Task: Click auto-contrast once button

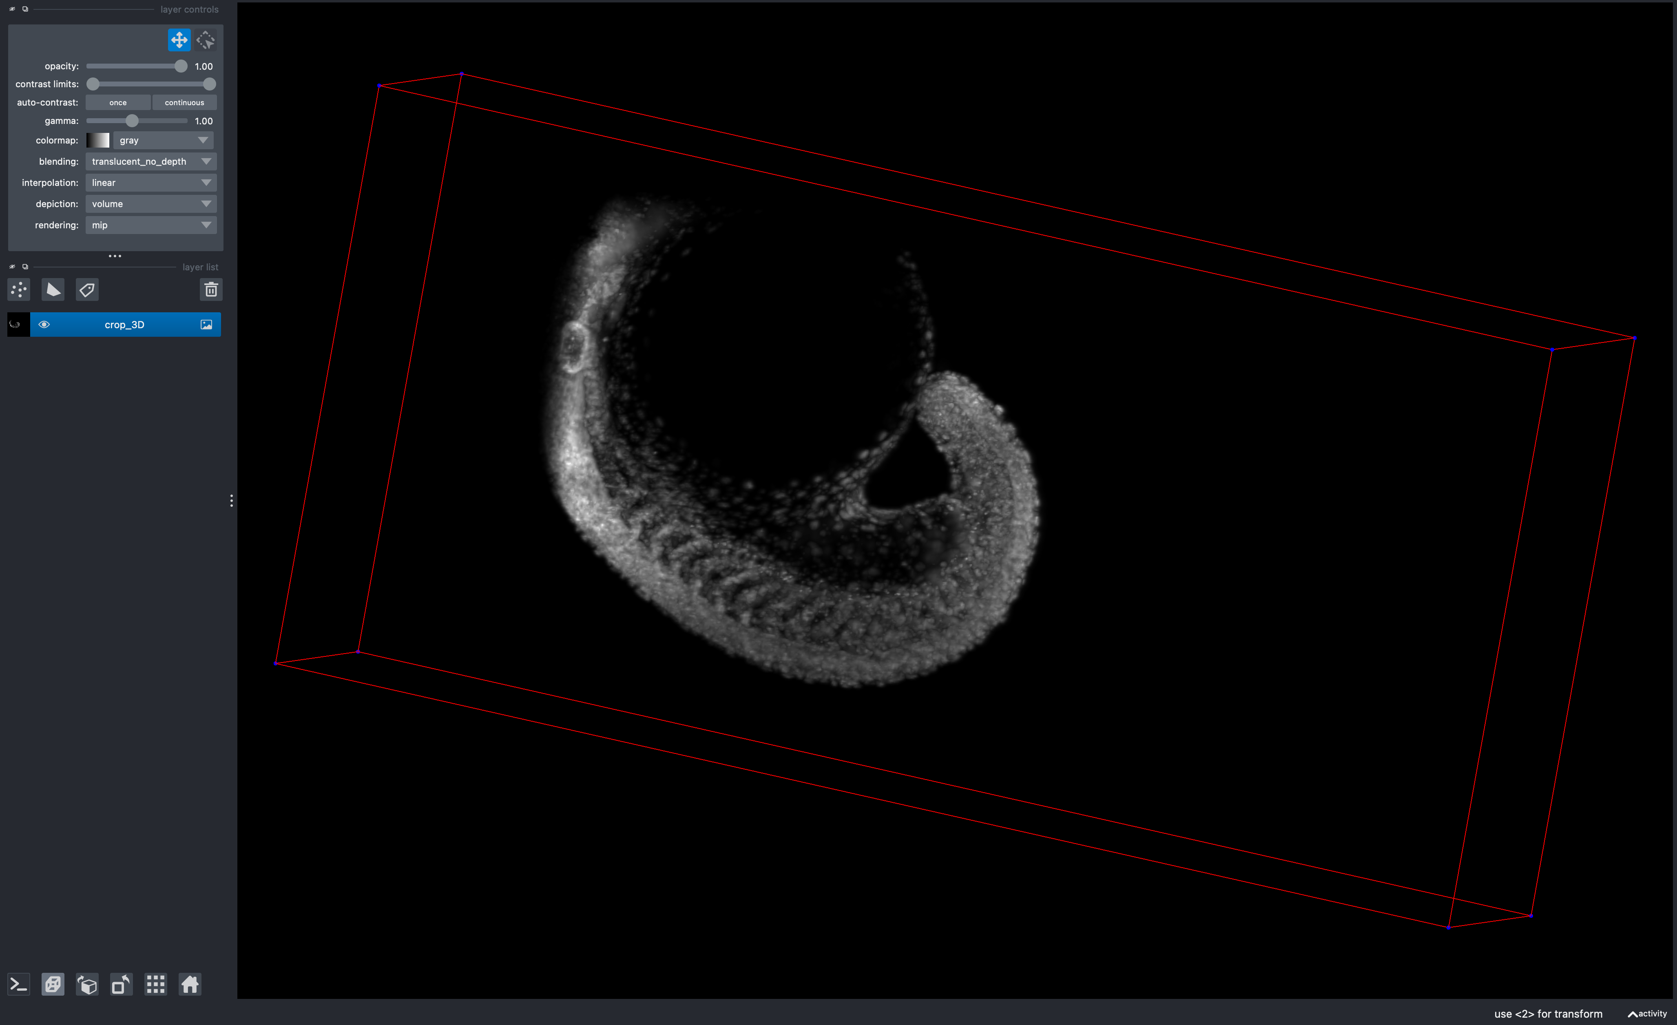Action: tap(118, 103)
